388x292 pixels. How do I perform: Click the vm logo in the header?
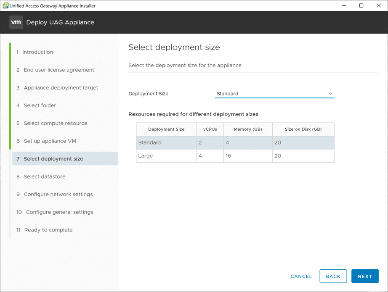(16, 22)
